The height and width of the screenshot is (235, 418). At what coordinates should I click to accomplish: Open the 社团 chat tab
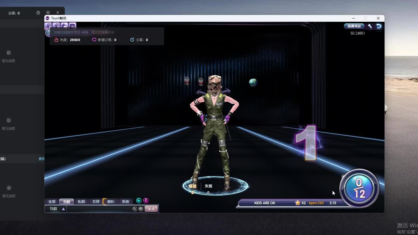[96, 202]
